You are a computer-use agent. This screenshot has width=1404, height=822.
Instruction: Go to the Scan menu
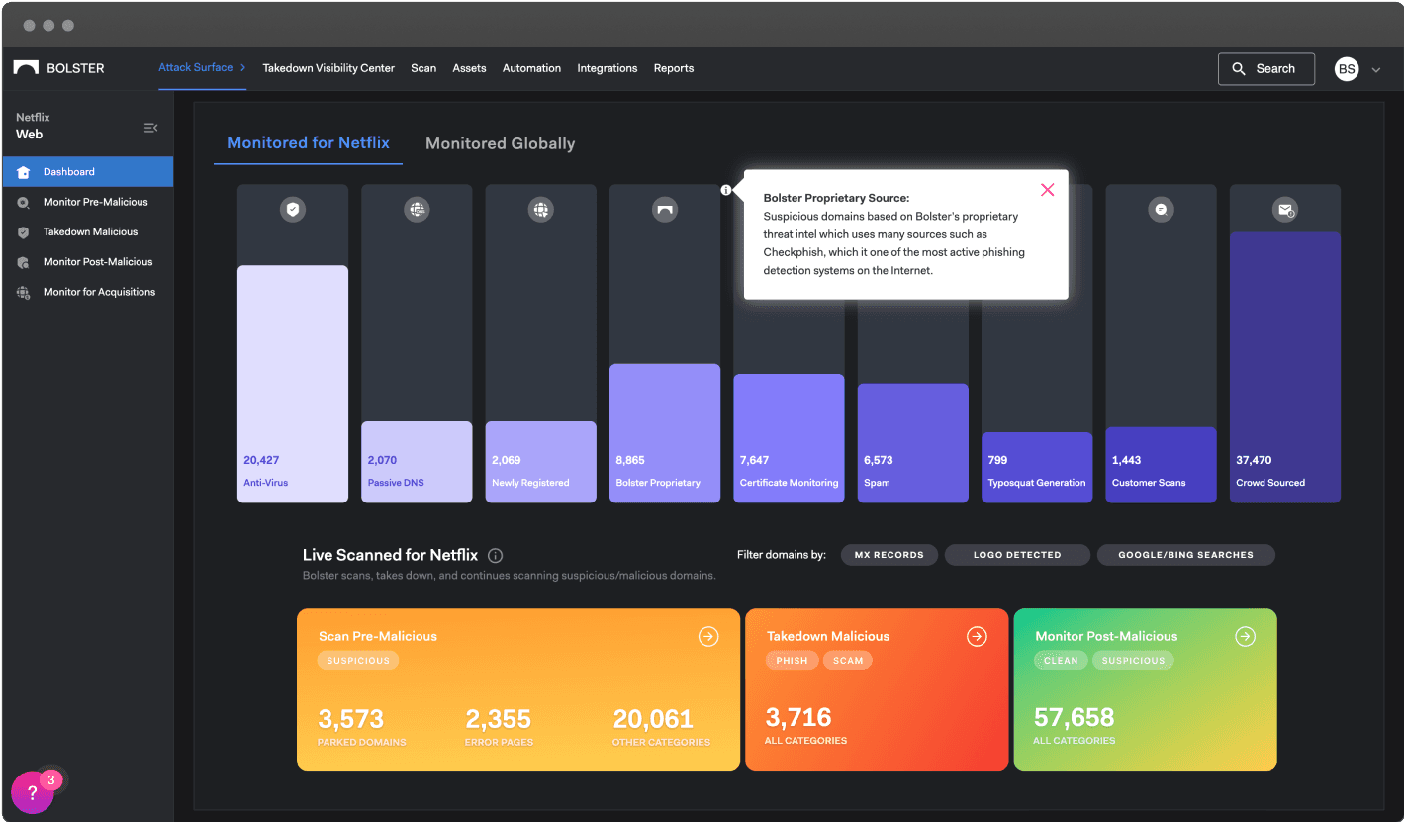[423, 68]
